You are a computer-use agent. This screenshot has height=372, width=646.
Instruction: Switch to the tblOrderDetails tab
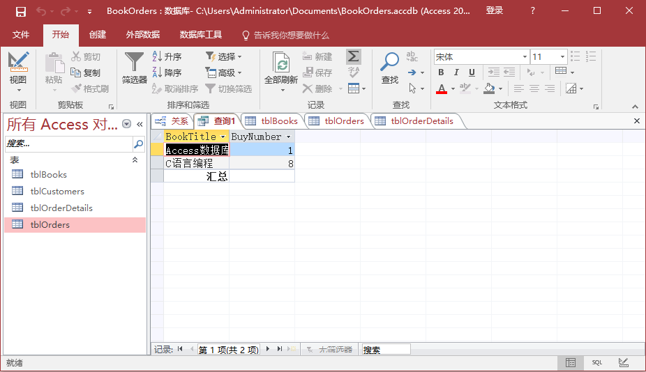pos(421,121)
